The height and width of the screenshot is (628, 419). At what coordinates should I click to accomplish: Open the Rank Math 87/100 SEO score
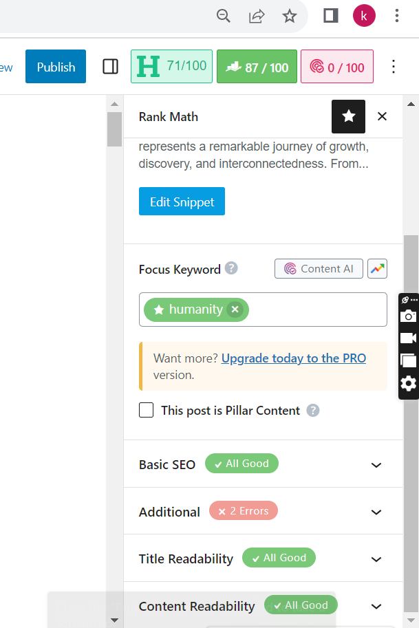click(257, 67)
